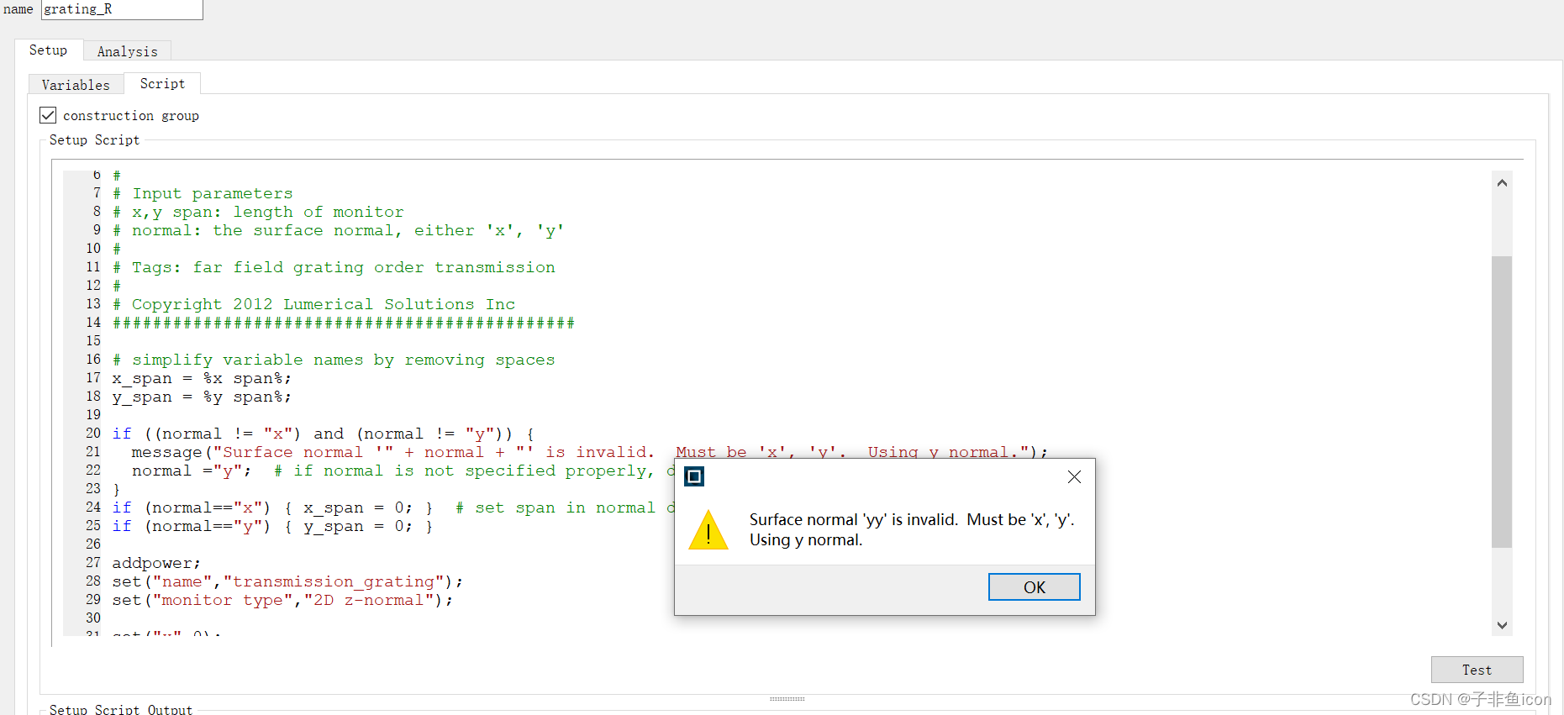Close the warning dialog with X
The height and width of the screenshot is (715, 1564).
click(1074, 476)
